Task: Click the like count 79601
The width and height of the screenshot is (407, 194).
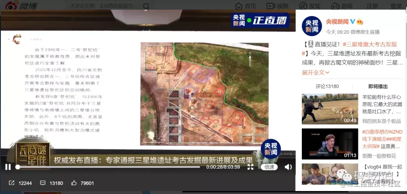Action: coord(87,183)
